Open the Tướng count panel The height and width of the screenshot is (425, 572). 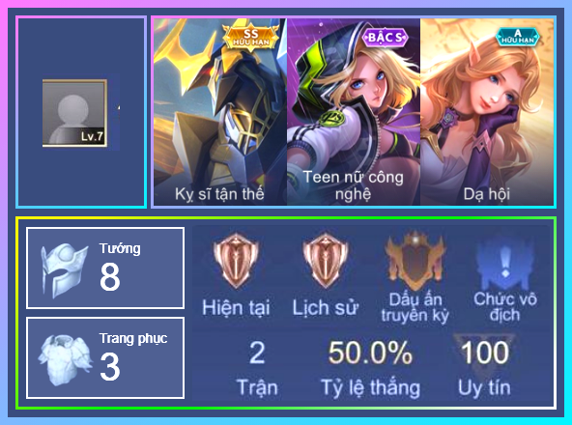tap(105, 269)
